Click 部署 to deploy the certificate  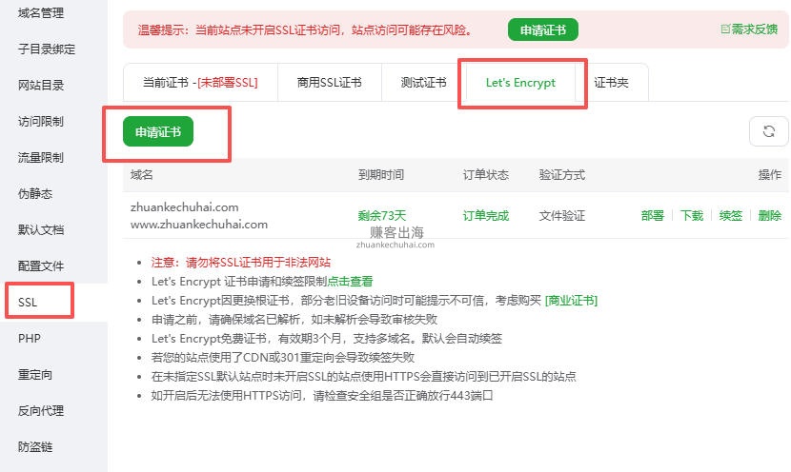click(x=652, y=216)
